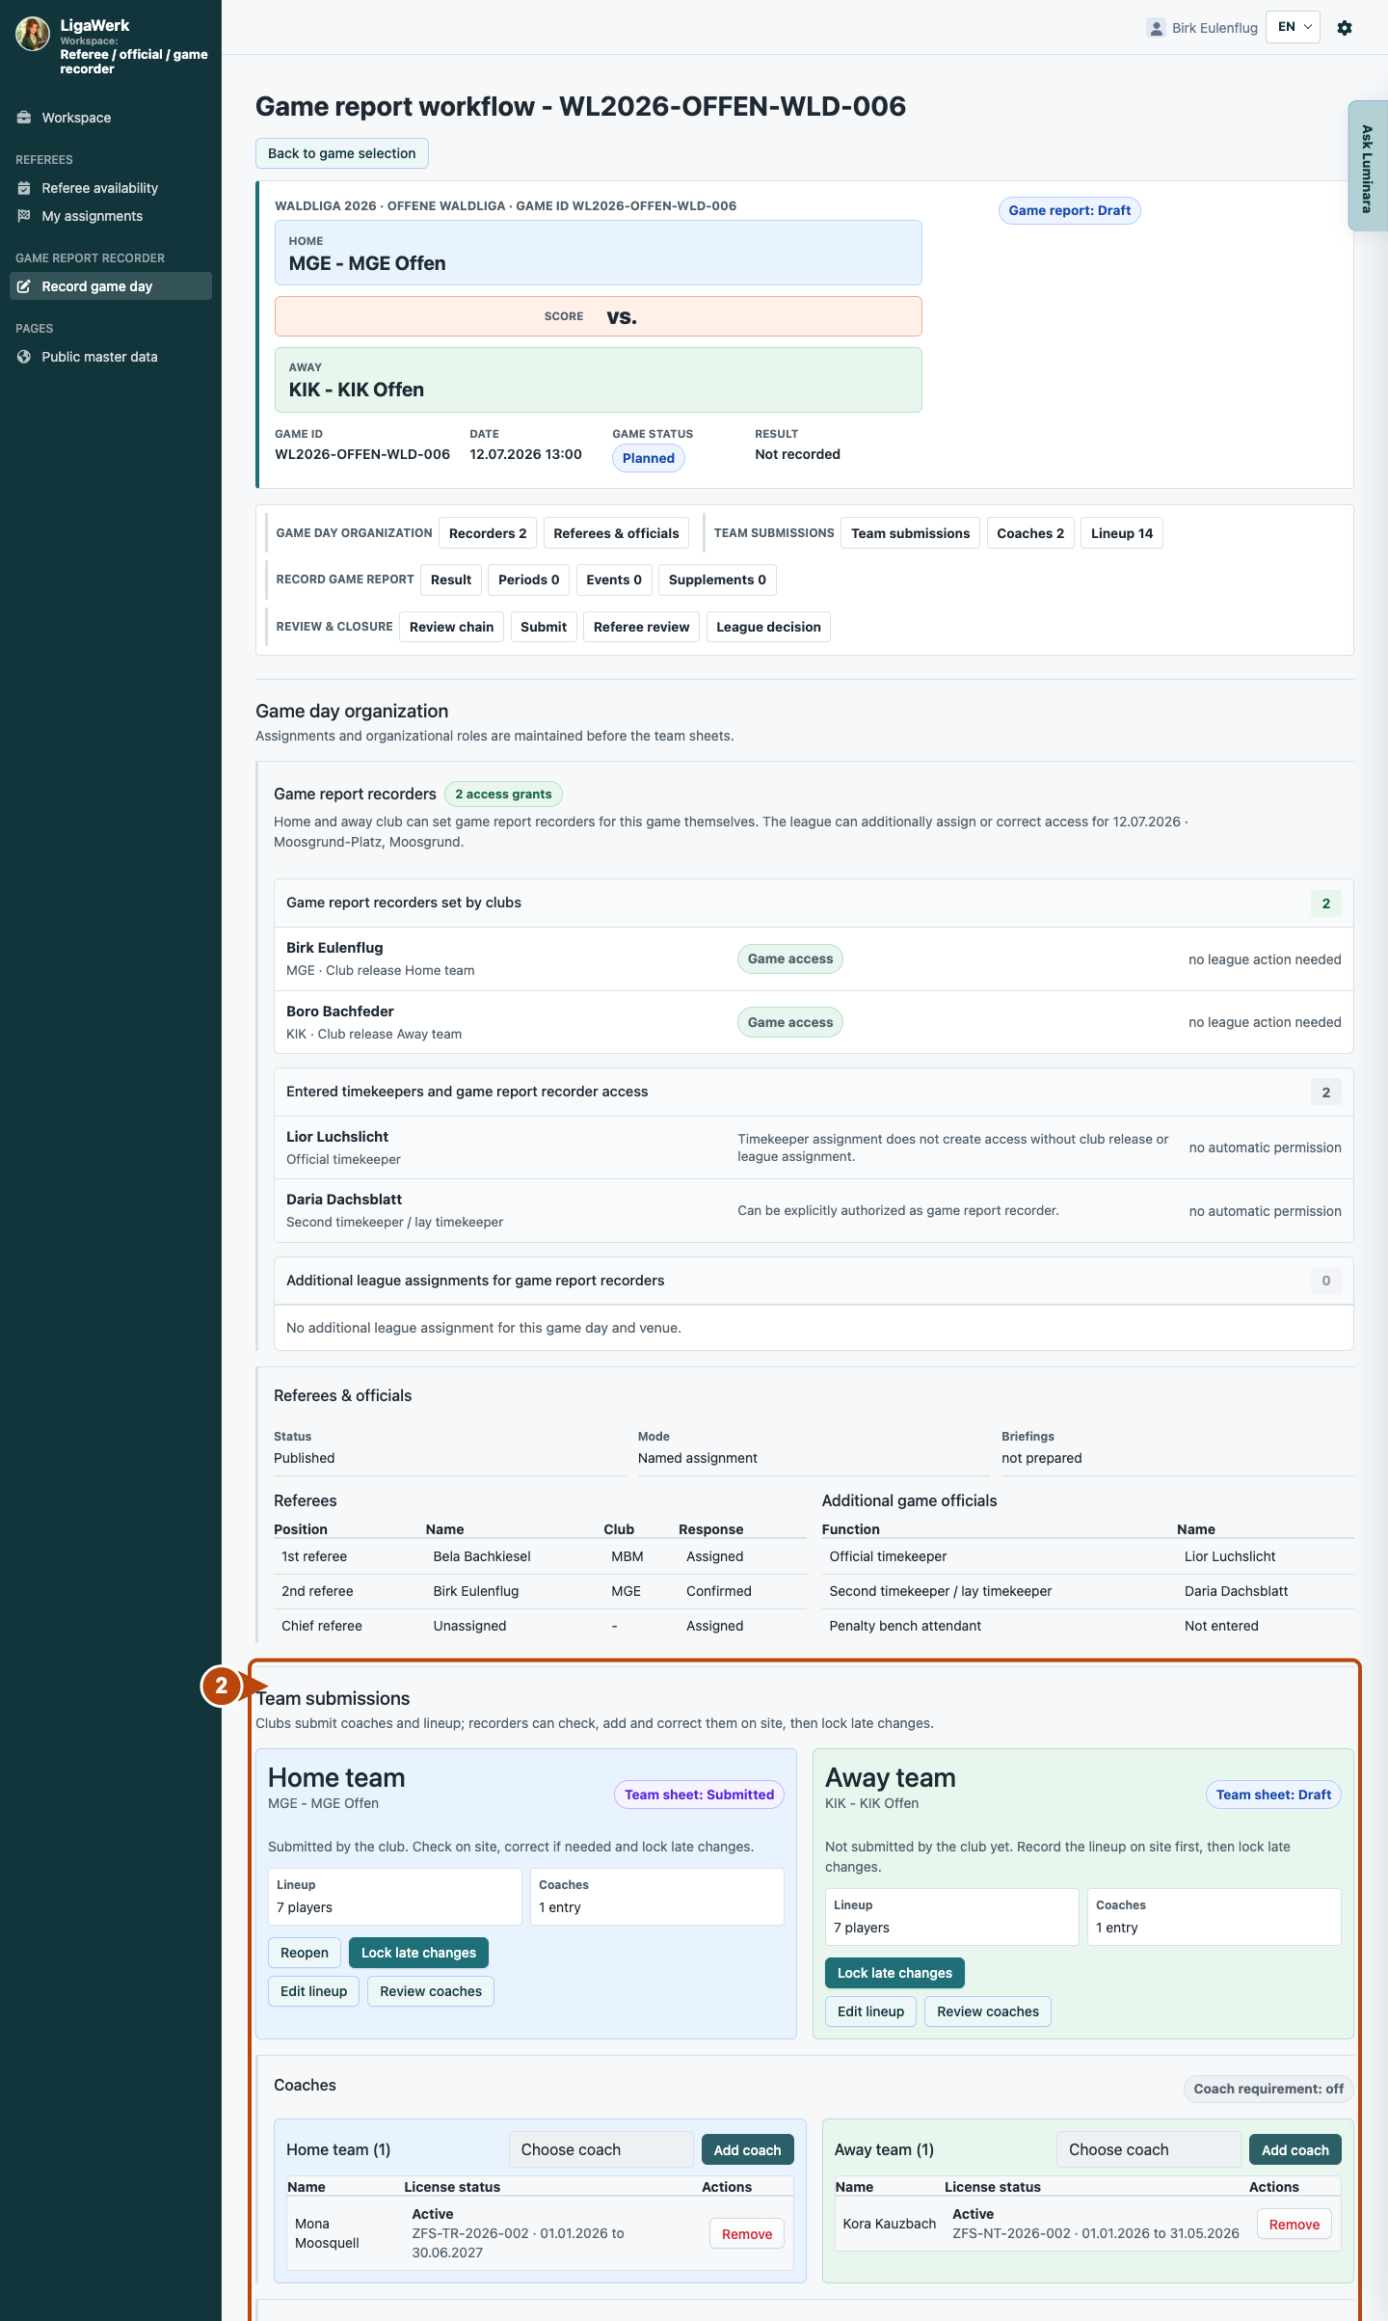Image resolution: width=1388 pixels, height=2321 pixels.
Task: Add coach to the Away team
Action: pos(1295,2149)
